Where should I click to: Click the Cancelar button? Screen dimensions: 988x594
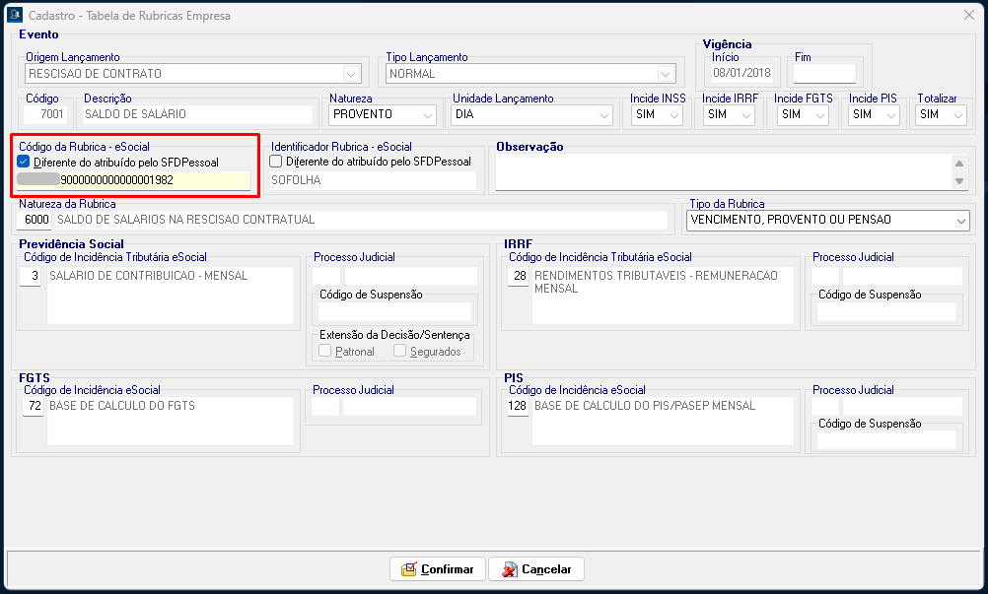pos(536,569)
